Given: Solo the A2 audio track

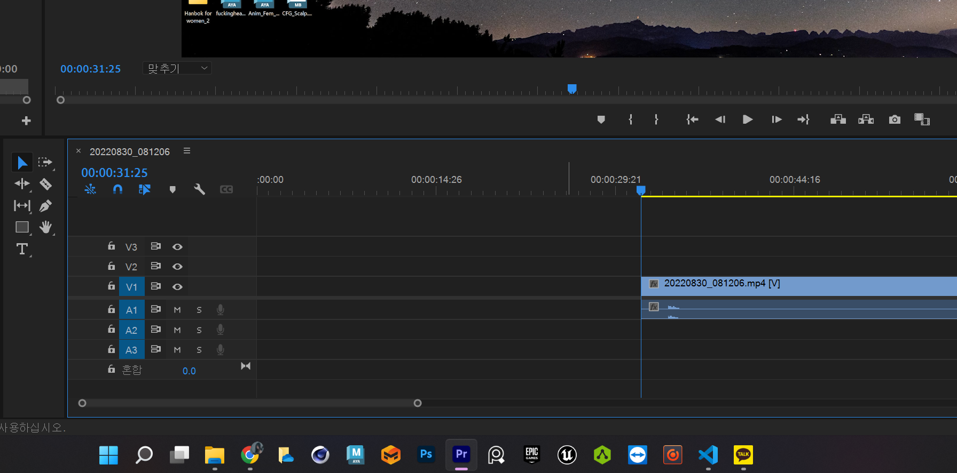Looking at the screenshot, I should coord(199,330).
